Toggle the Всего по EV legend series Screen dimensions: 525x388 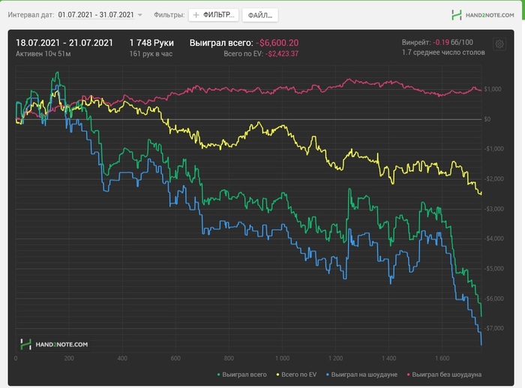(x=296, y=375)
